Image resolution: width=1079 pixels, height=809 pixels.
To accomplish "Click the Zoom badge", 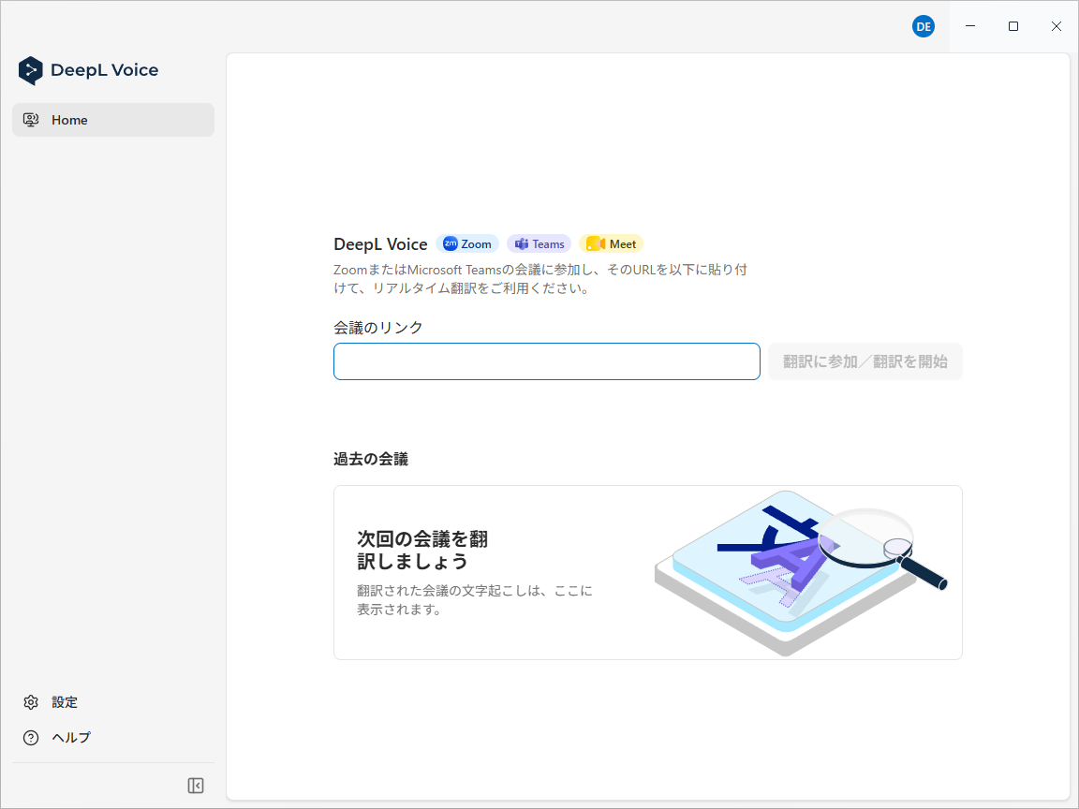I will 467,243.
